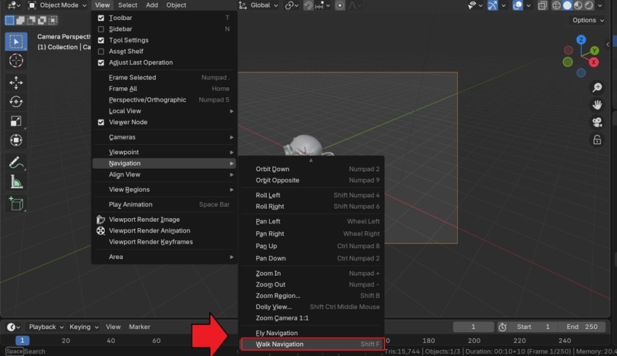Click the red X axis gizmo
This screenshot has height=356, width=617.
click(x=594, y=62)
